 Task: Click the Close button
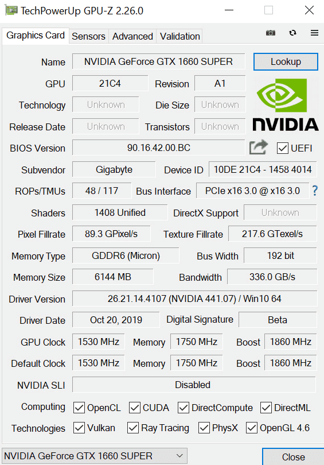[x=293, y=457]
